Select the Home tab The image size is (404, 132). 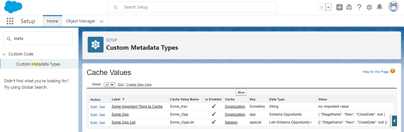(52, 21)
